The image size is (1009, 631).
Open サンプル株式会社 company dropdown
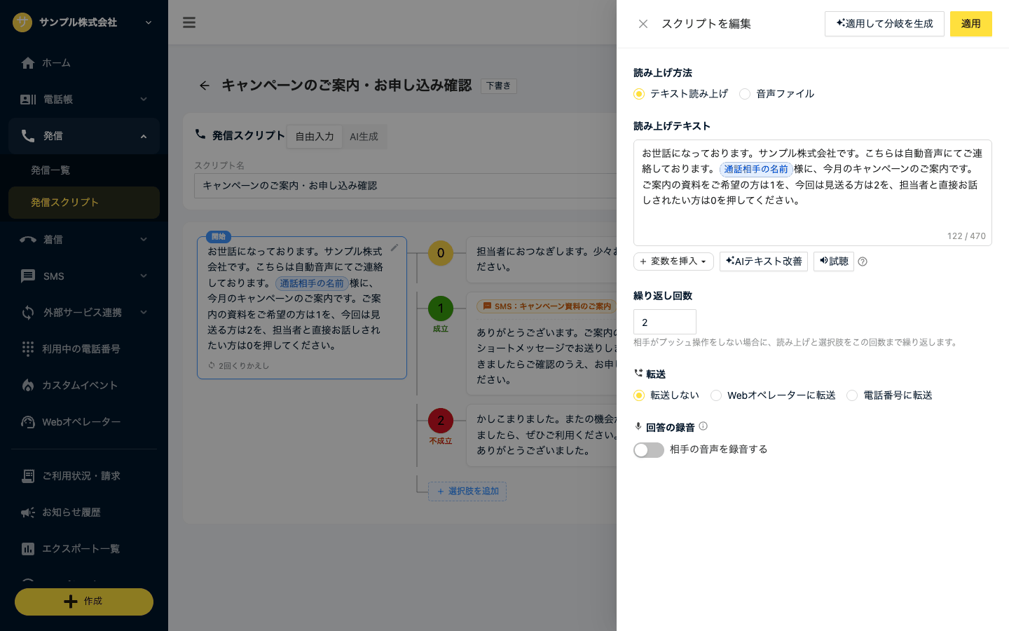84,22
